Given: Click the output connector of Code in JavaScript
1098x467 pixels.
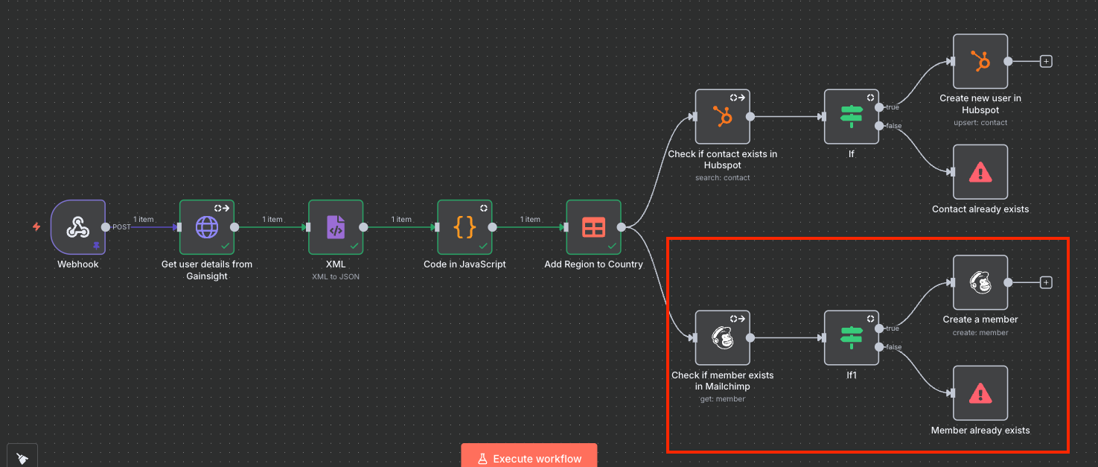Looking at the screenshot, I should click(492, 227).
